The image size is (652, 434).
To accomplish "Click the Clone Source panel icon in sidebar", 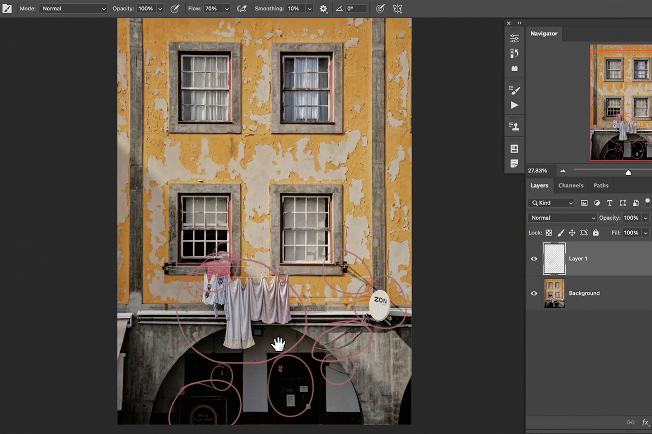I will (515, 125).
